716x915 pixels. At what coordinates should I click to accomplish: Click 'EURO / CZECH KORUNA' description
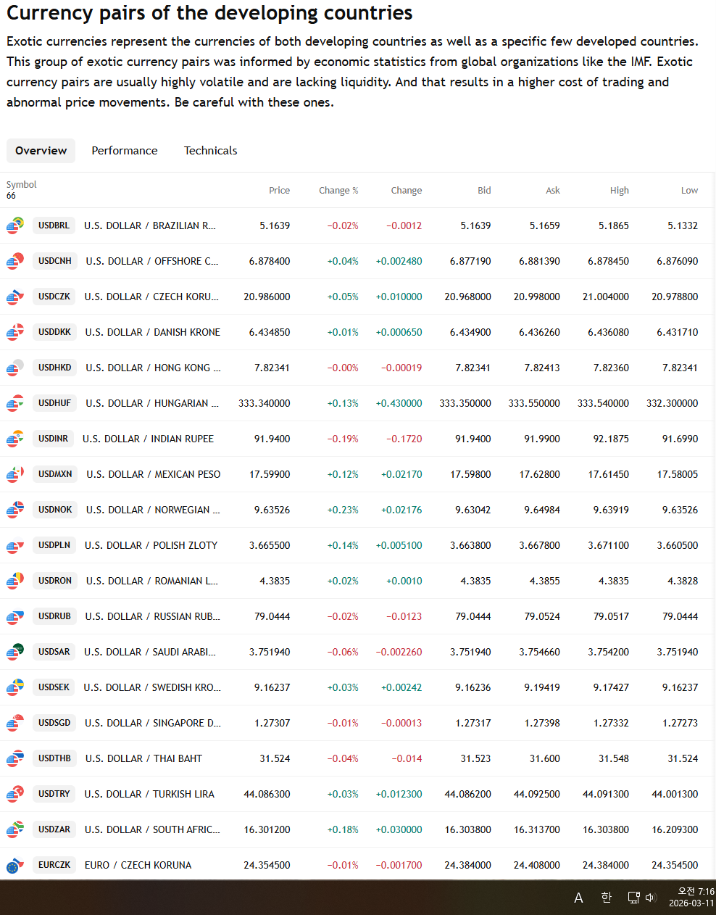tap(138, 865)
